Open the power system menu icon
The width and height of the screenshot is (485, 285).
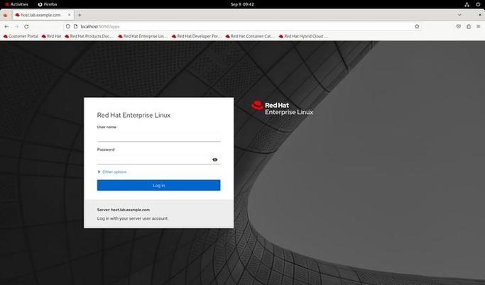click(x=478, y=4)
